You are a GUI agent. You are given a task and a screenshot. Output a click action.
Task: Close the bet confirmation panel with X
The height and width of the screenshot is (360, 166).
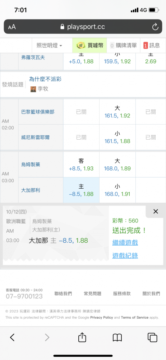point(156,211)
